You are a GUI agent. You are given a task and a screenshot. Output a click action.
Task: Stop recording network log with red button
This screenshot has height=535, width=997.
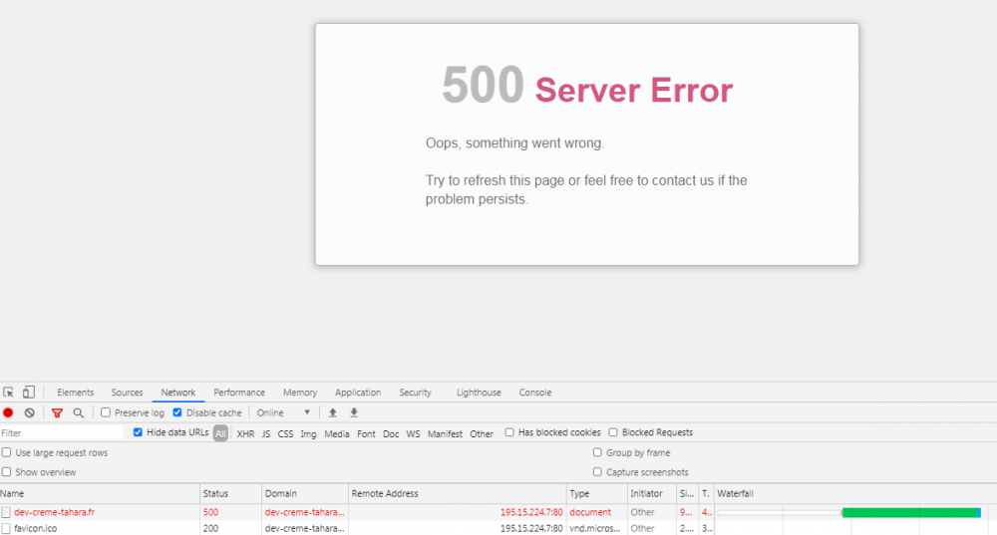(8, 412)
